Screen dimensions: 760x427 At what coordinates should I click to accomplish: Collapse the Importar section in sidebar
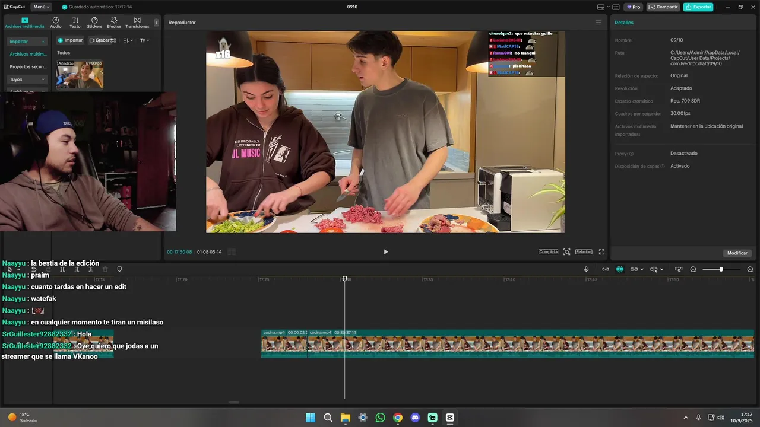27,42
